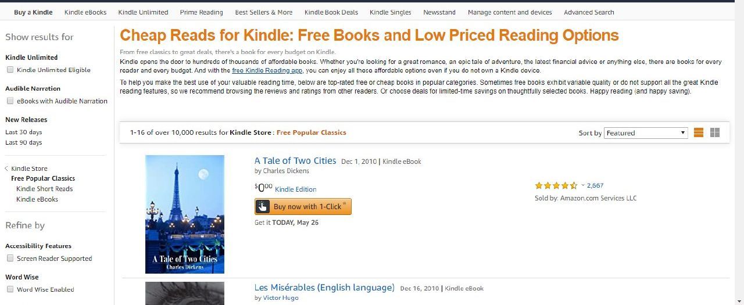744x305 pixels.
Task: Toggle Screen Reader Supported checkbox
Action: [10, 259]
